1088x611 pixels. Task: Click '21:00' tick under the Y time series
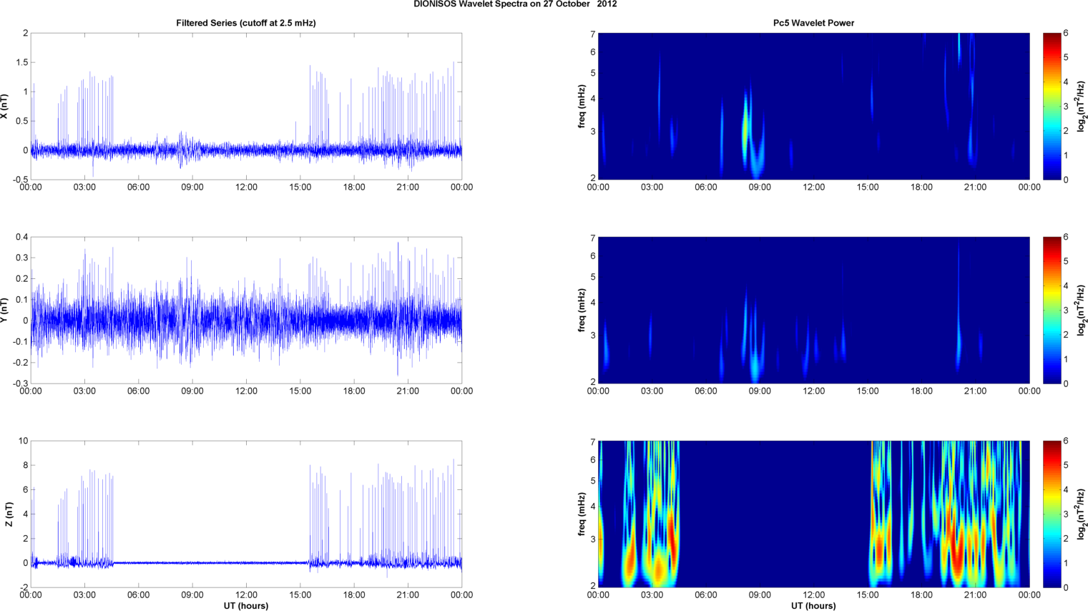[x=408, y=391]
